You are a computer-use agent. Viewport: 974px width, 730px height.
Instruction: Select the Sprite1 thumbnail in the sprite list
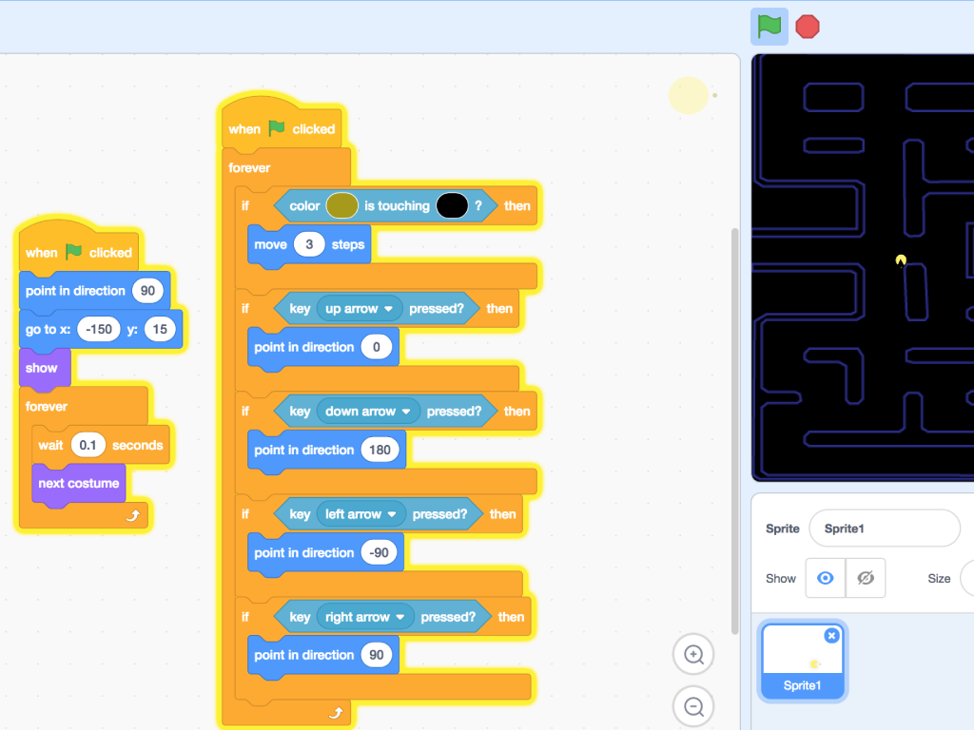802,662
